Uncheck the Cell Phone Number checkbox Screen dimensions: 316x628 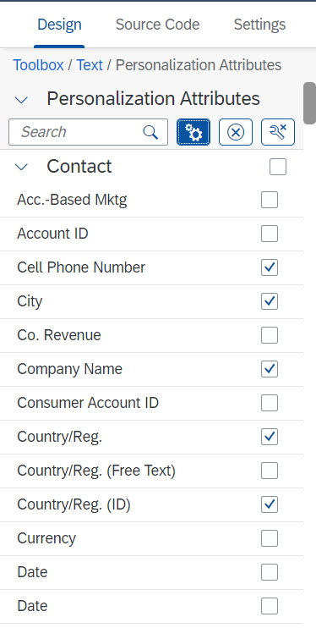[270, 267]
